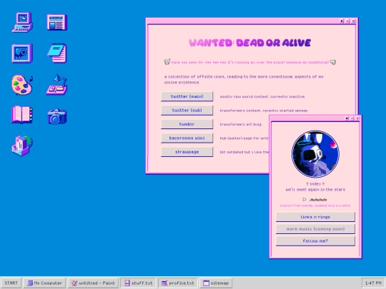Click the strawpage button
Viewport: 386px width, 289px height.
coord(187,152)
